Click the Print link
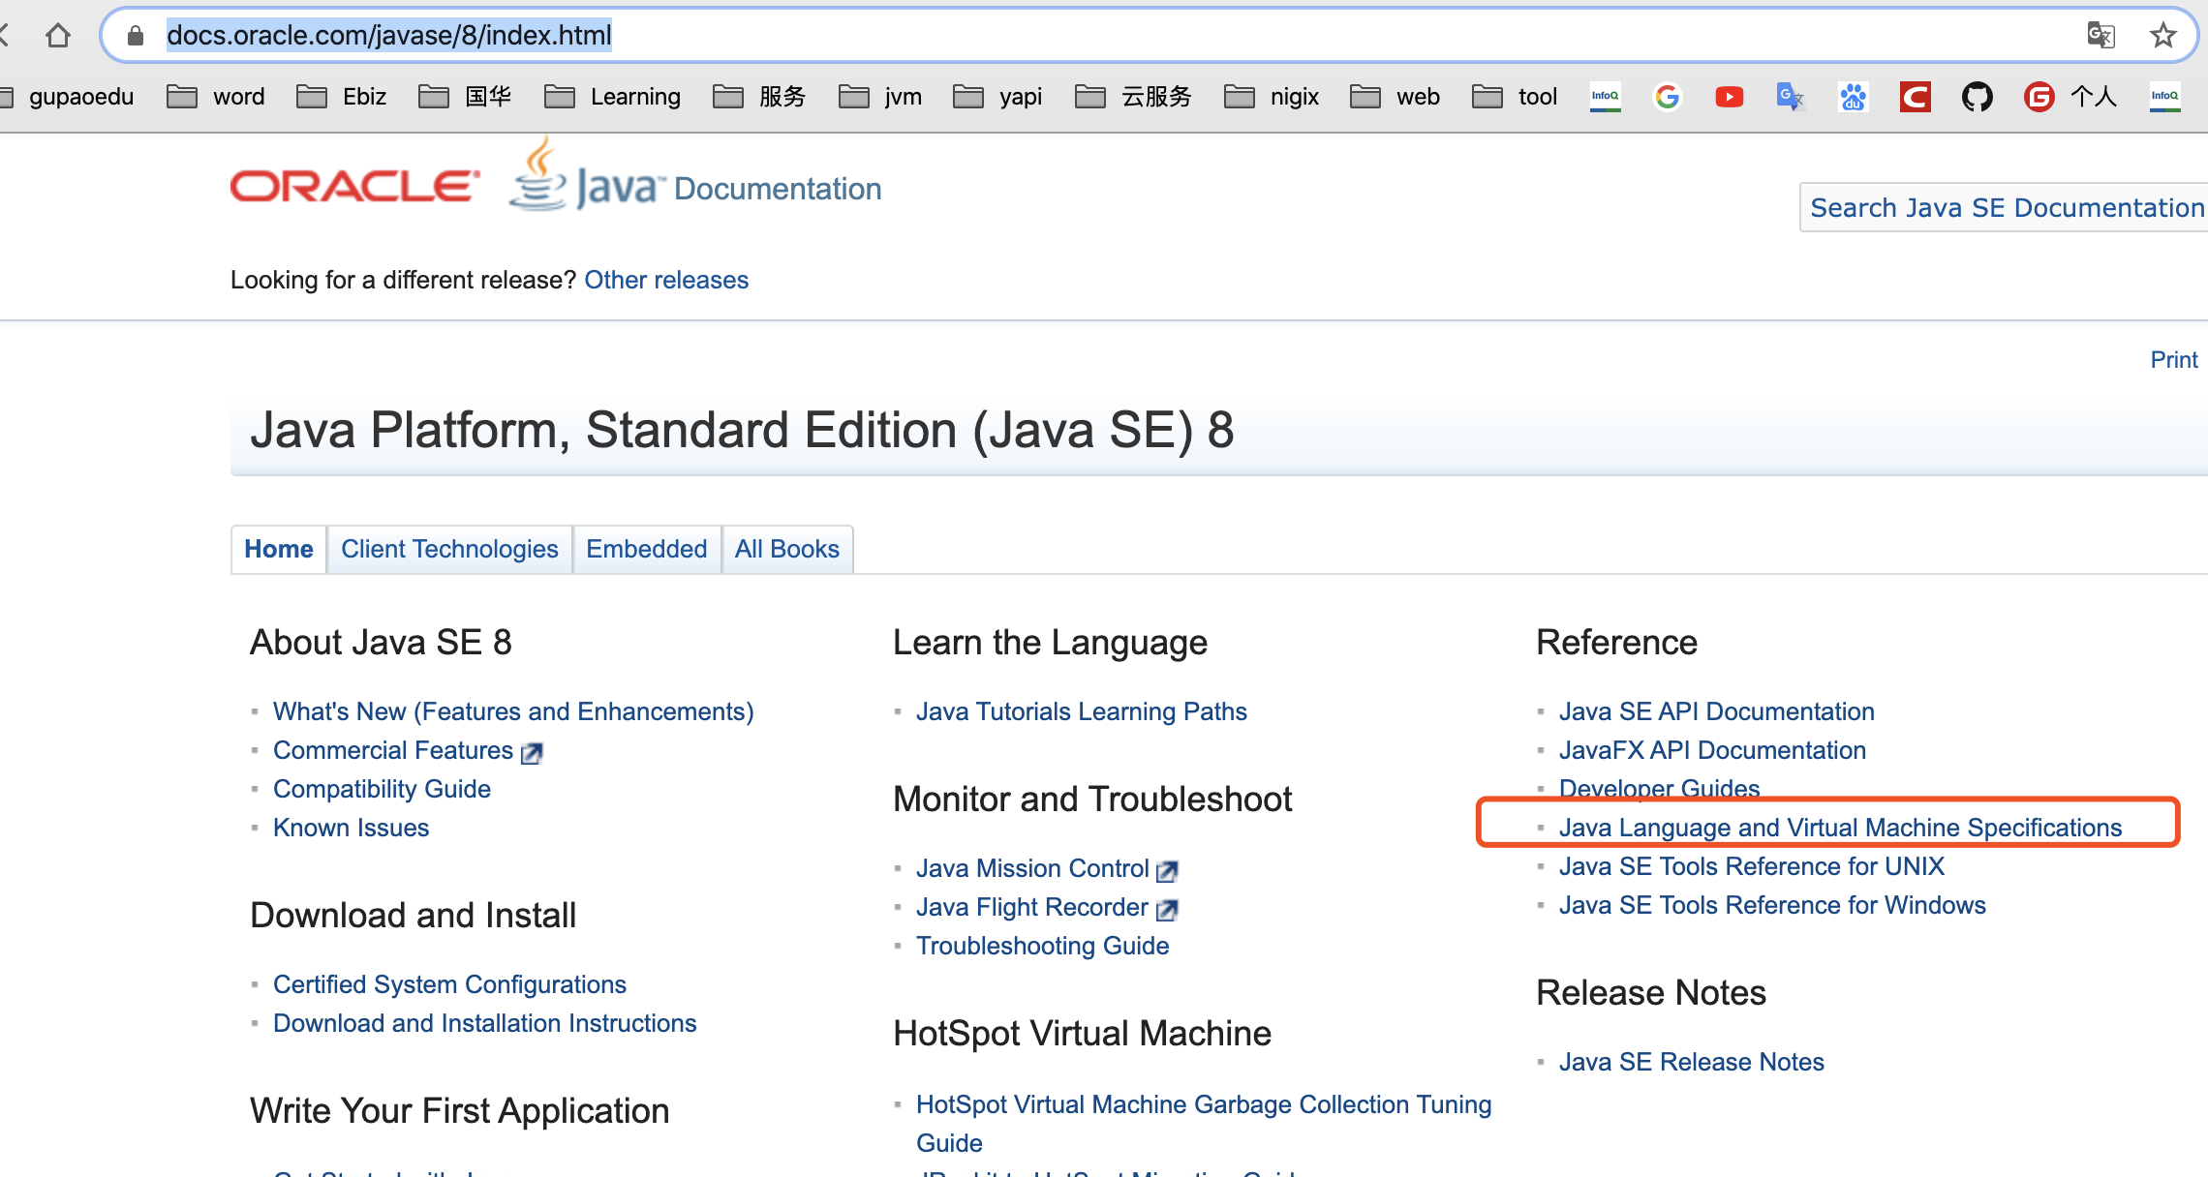The width and height of the screenshot is (2208, 1177). click(x=2174, y=360)
